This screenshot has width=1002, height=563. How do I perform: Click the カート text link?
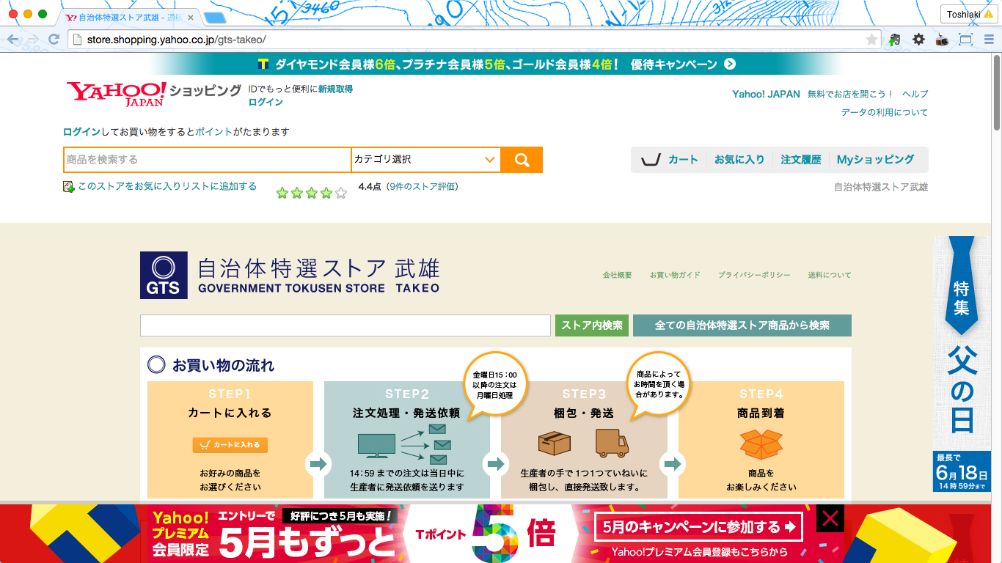click(x=683, y=160)
